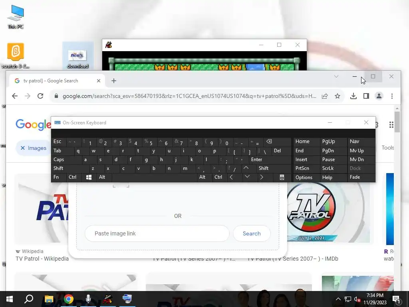Viewport: 409px width, 307px height.
Task: Toggle Chrome side panel
Action: [x=366, y=96]
